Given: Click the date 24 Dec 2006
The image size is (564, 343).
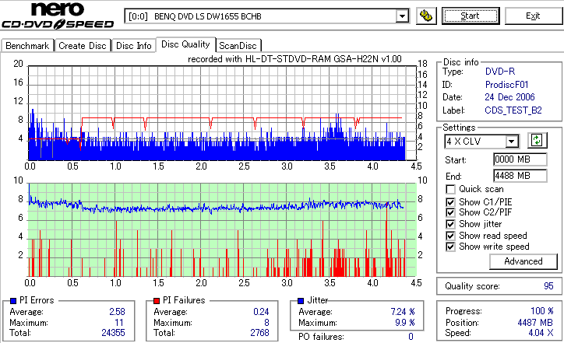Looking at the screenshot, I should (x=509, y=97).
